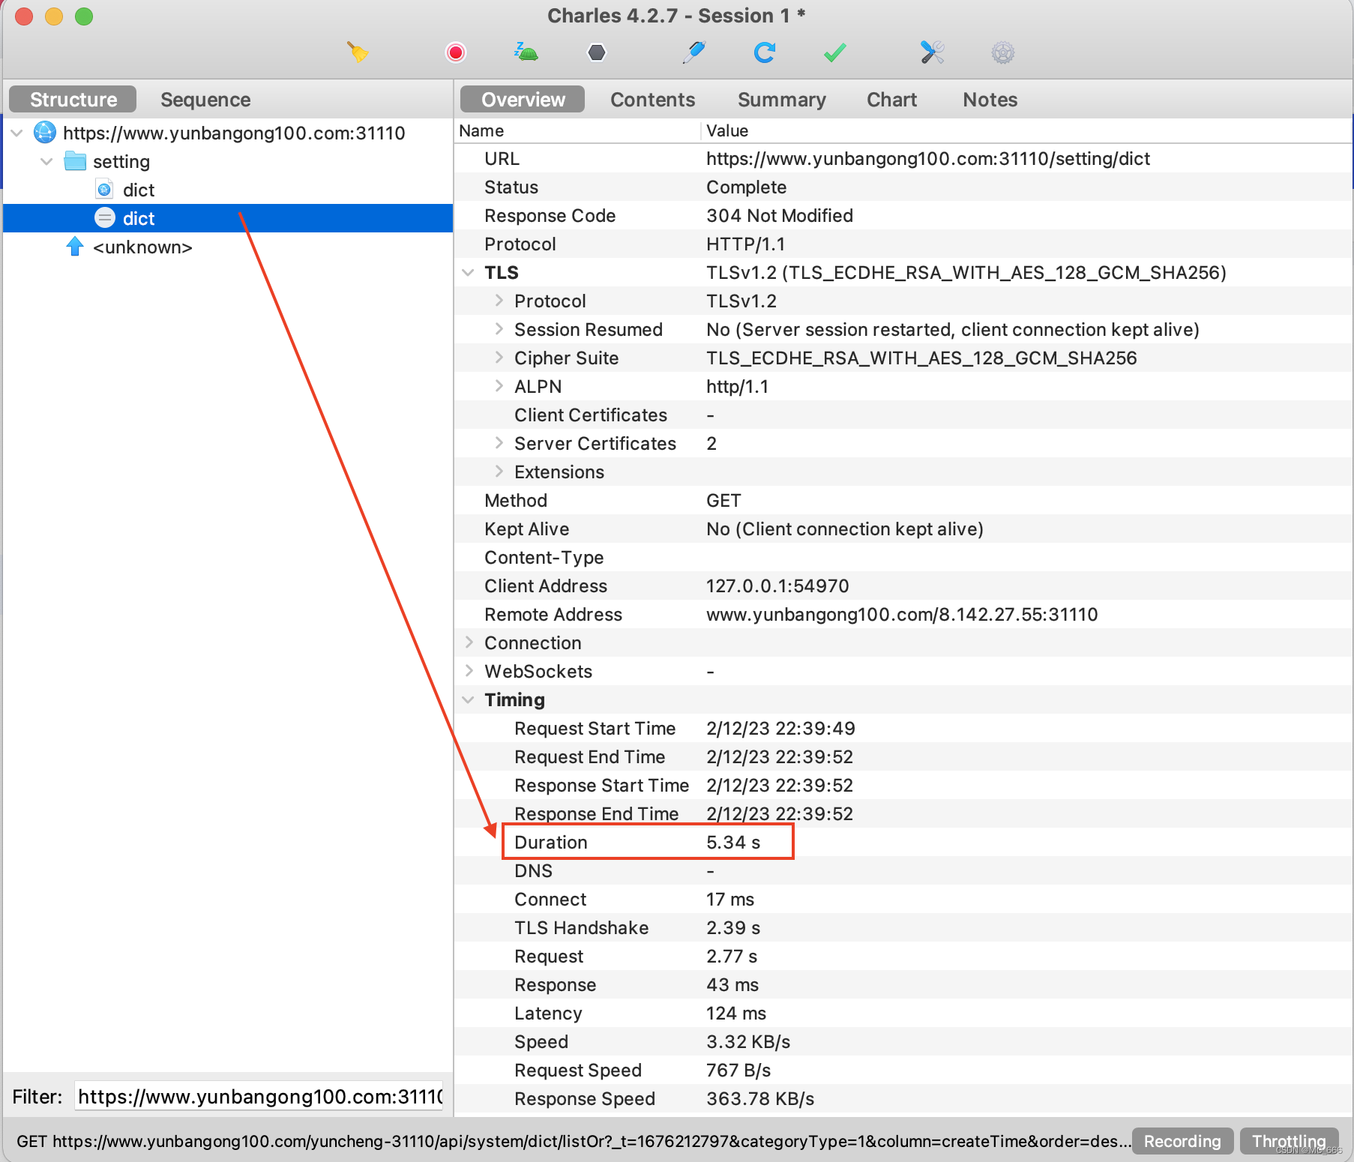
Task: Click the Recording status button
Action: [1182, 1141]
